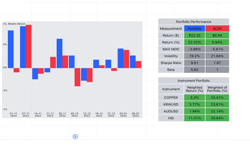Select the portfolio Return ($) $22.32 cell

[x=194, y=36]
